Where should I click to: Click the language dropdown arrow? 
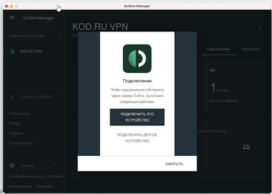(x=56, y=164)
